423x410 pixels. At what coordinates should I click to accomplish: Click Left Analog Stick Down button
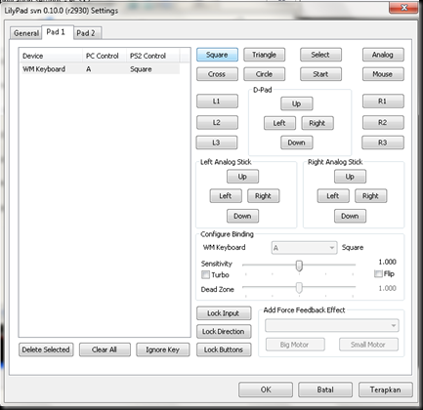242,216
